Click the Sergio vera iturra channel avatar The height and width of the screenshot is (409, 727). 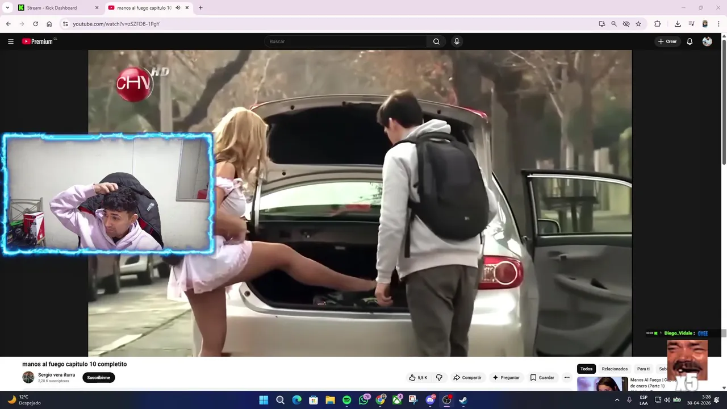tap(28, 378)
